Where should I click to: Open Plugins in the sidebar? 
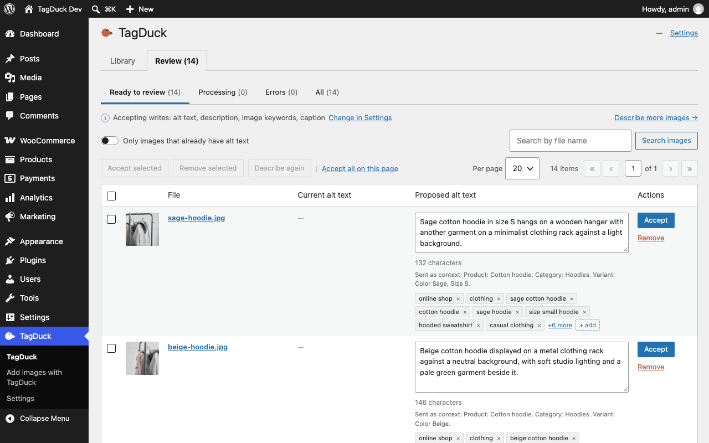coord(44,260)
